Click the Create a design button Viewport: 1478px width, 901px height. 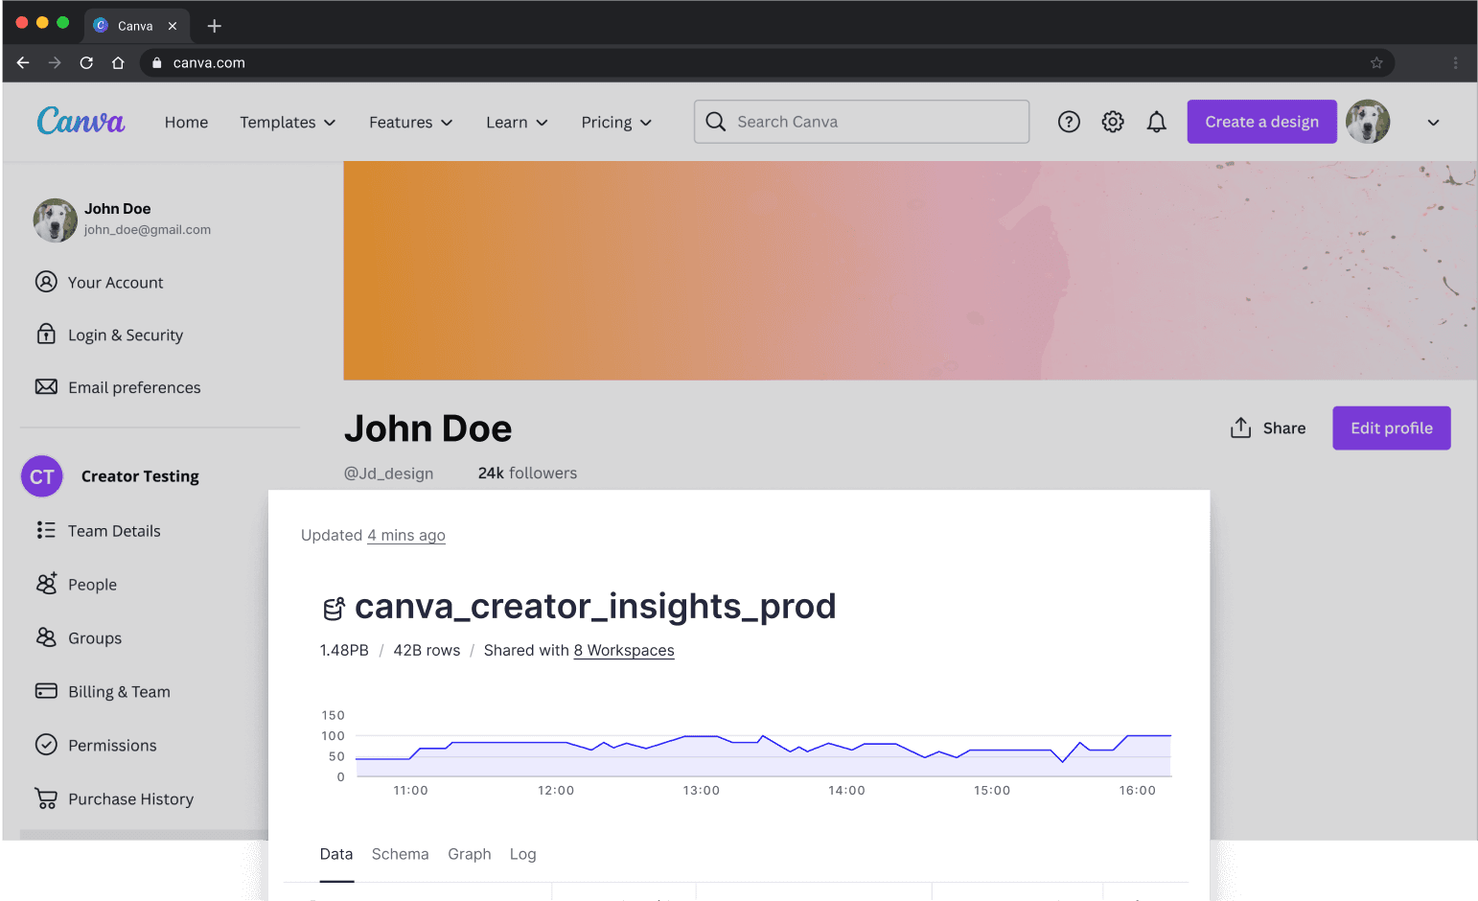1261,122
